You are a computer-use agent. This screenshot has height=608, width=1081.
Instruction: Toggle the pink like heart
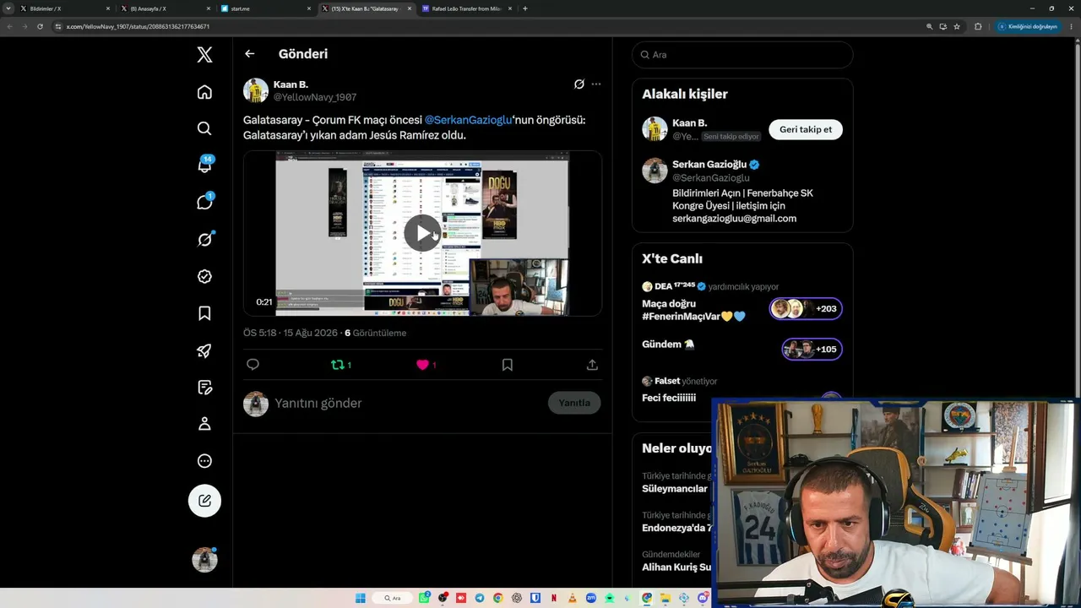pyautogui.click(x=426, y=365)
